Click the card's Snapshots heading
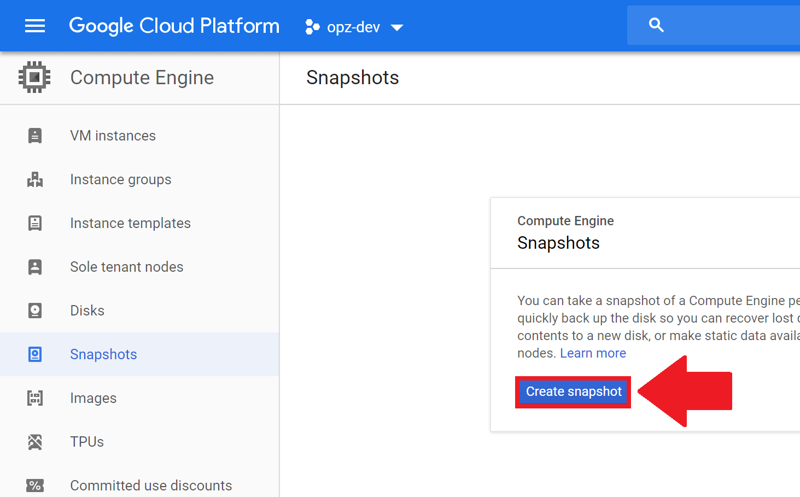The height and width of the screenshot is (497, 800). click(558, 243)
